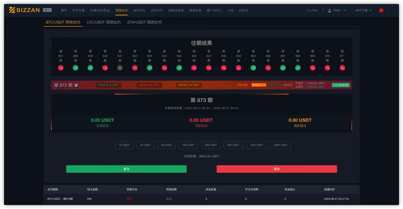Click the green up-trend icon for period 838

point(76,68)
